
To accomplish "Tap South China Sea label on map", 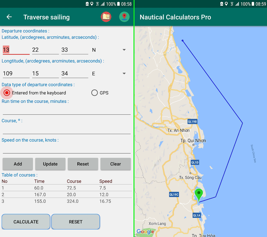I will (253, 153).
